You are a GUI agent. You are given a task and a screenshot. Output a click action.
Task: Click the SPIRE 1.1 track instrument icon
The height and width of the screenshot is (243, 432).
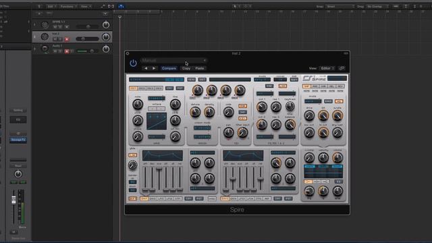coord(45,25)
